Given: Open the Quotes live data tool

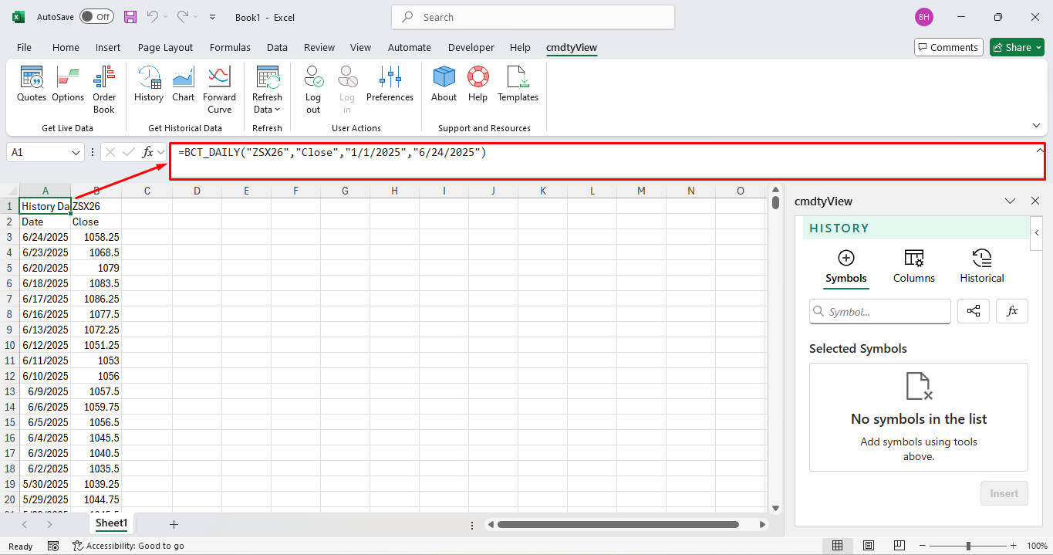Looking at the screenshot, I should coord(32,83).
